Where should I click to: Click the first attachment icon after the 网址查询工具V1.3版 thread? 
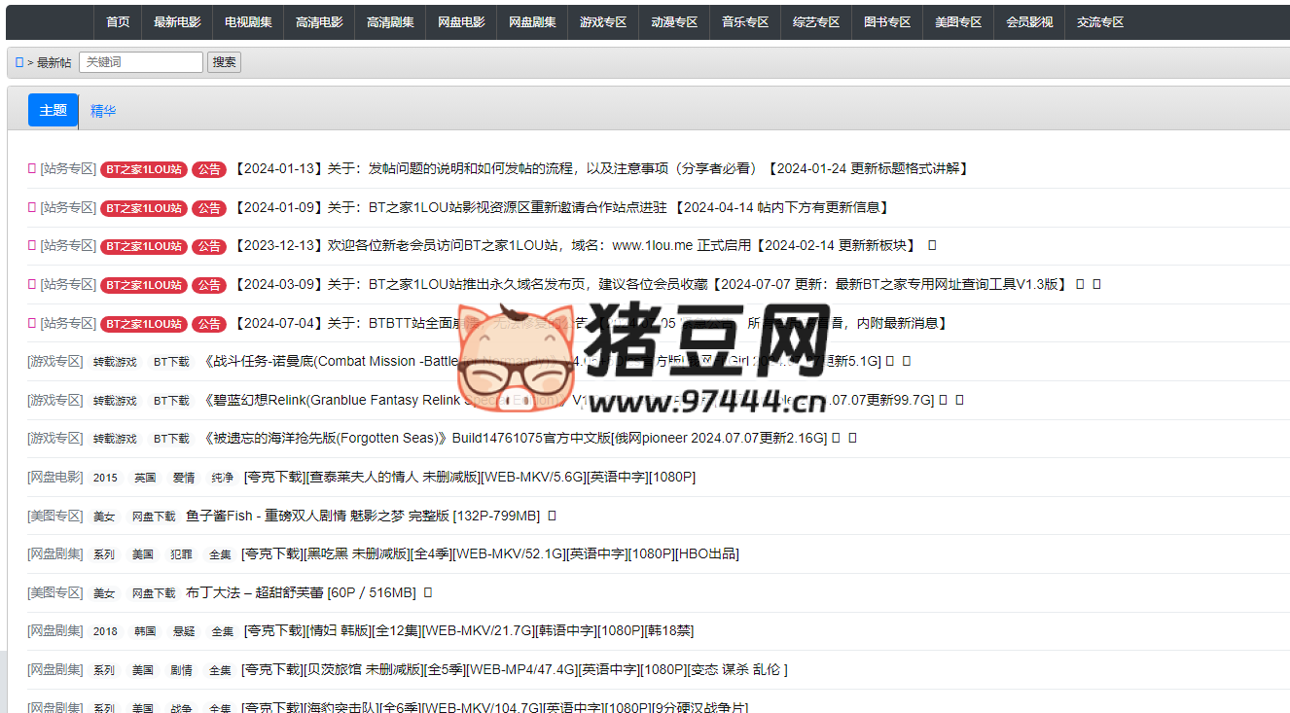point(1080,284)
